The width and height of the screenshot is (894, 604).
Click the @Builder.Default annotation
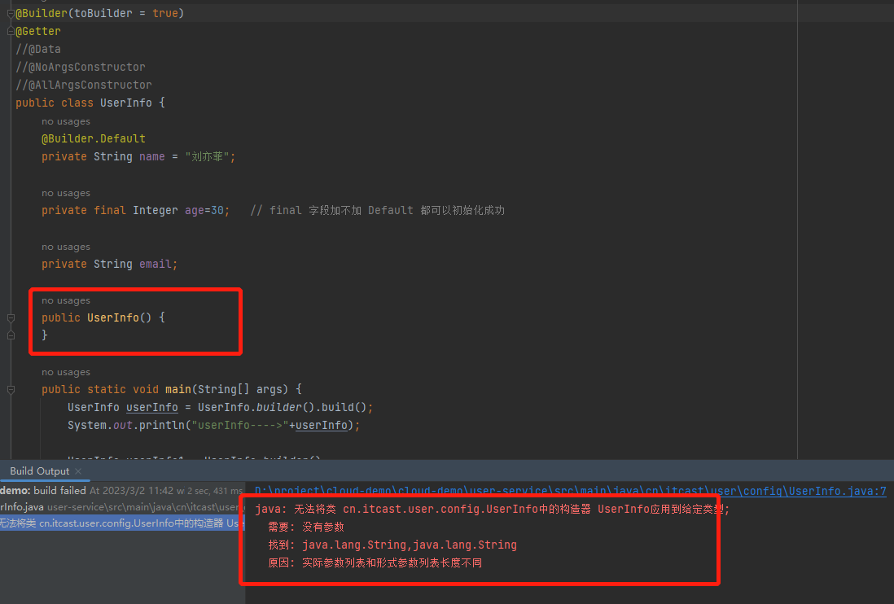(94, 138)
